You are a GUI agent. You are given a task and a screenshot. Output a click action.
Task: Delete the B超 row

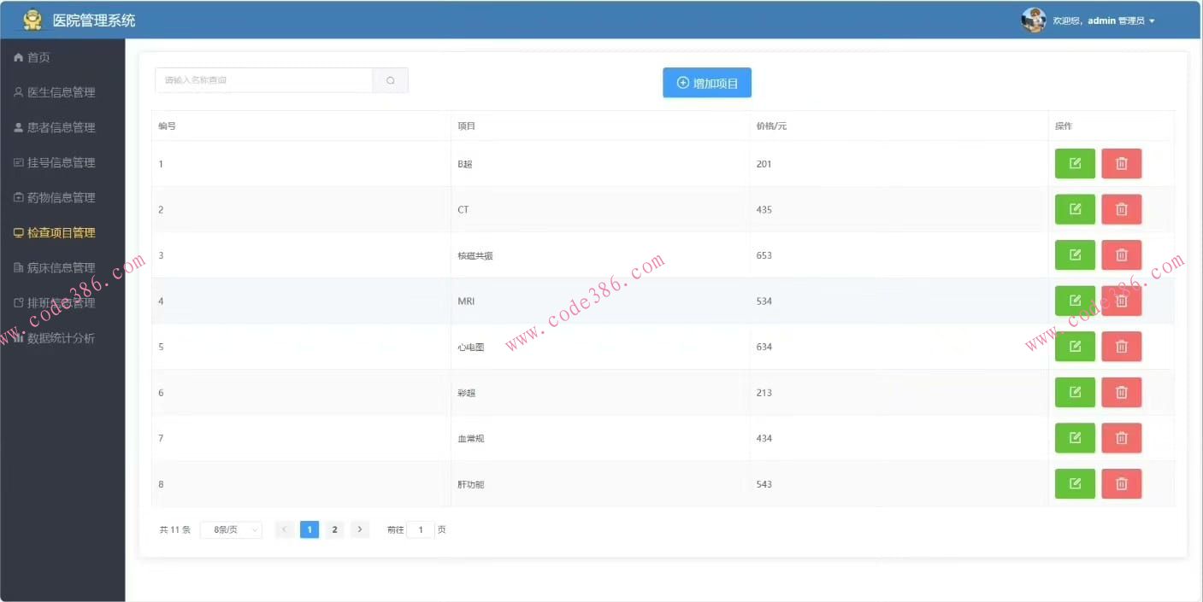[1121, 163]
